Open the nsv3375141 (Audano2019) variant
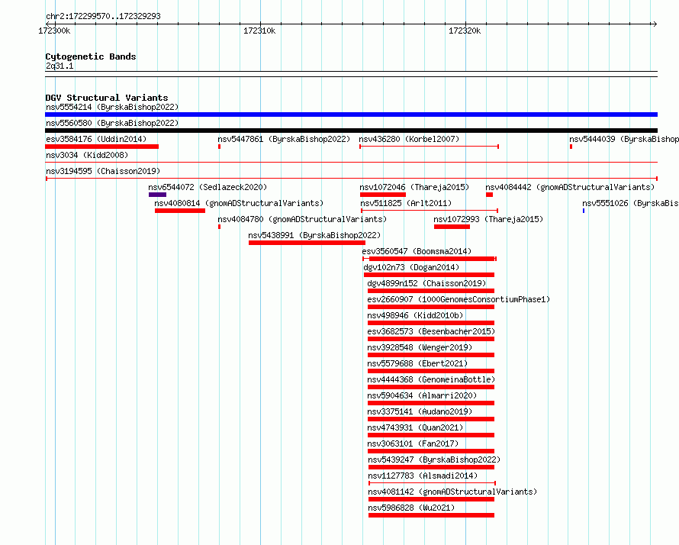Viewport: 679px width, 545px height. pos(420,411)
